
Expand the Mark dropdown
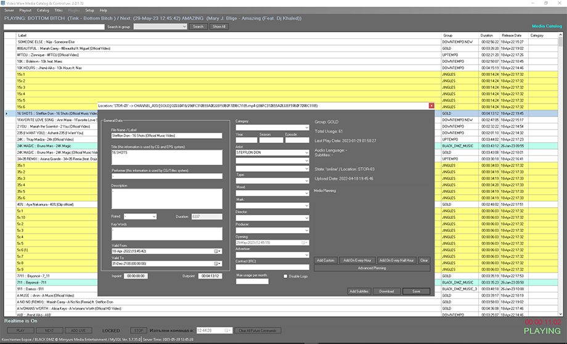[x=307, y=205]
